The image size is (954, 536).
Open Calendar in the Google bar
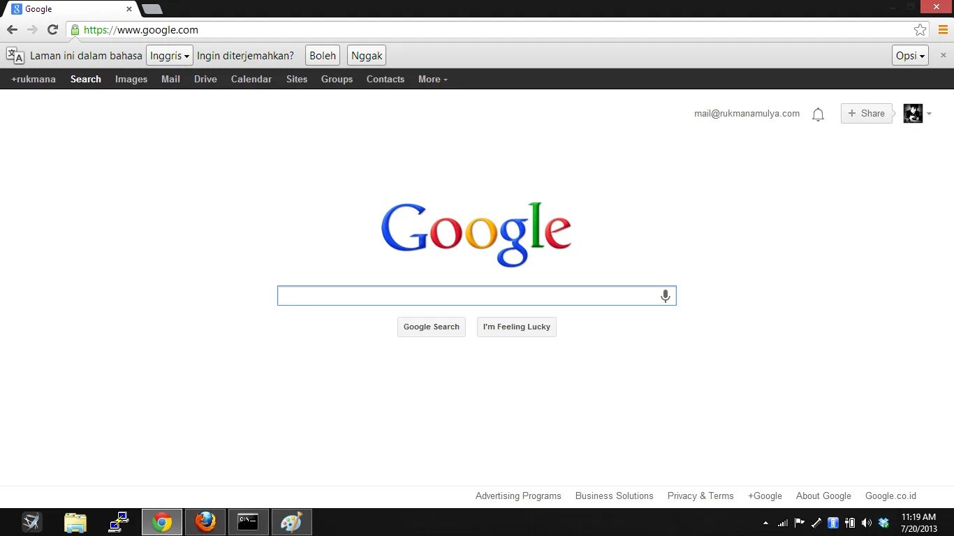coord(251,80)
